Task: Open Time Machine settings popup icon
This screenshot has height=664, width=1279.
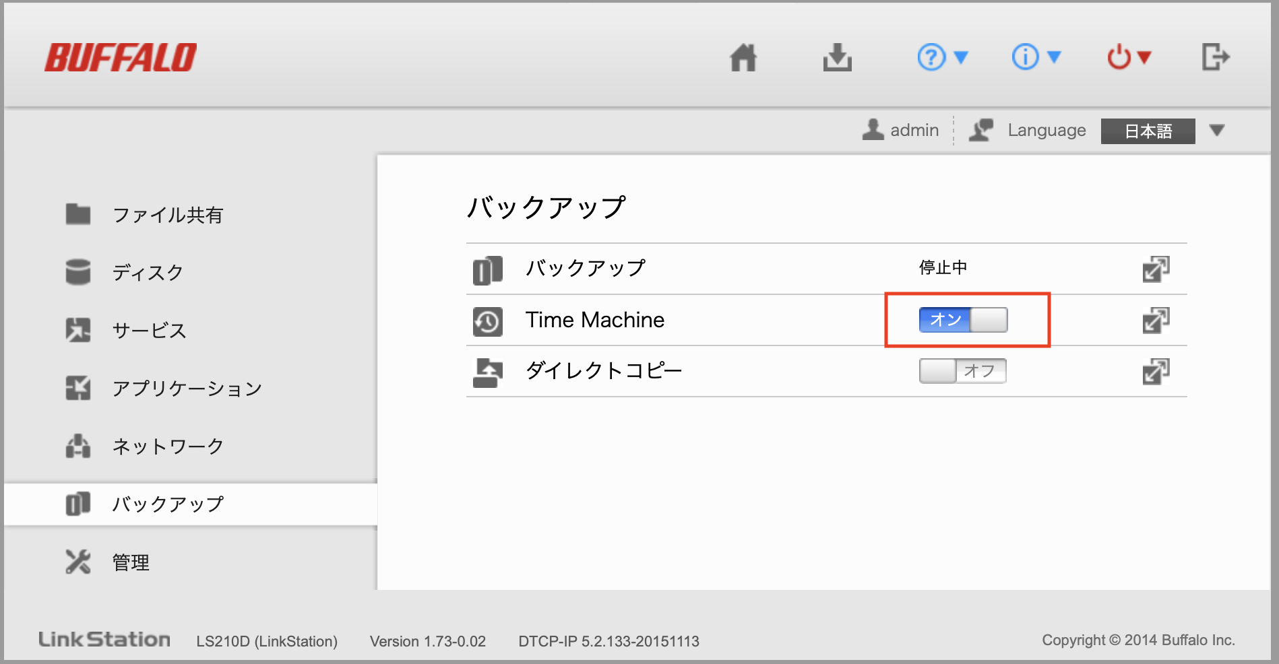Action: (1156, 320)
